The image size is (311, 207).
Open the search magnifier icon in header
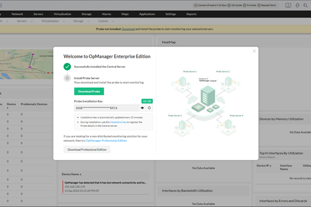305,5
